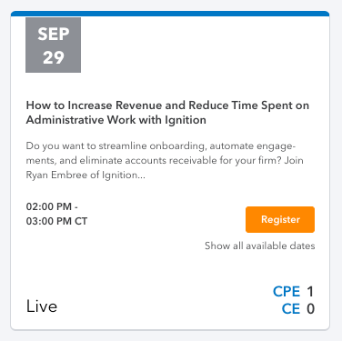Click the CE credit count of 0
Image resolution: width=342 pixels, height=341 pixels.
(310, 309)
